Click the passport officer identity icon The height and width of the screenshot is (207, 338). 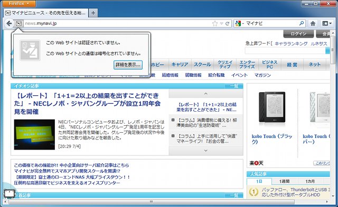pyautogui.click(x=30, y=50)
